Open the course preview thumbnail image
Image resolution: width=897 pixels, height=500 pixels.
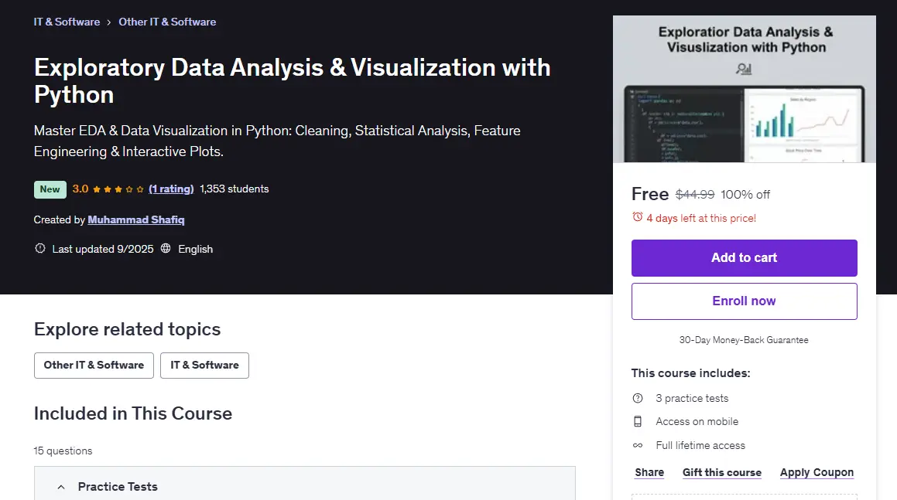(745, 89)
